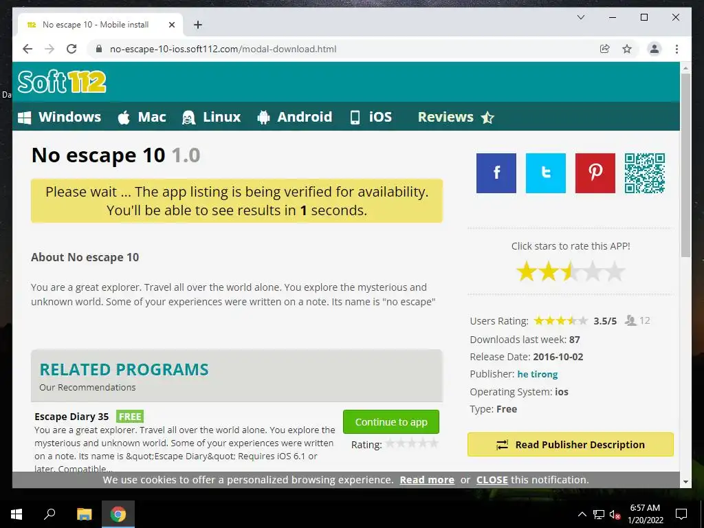Click the Soft112 logo
The width and height of the screenshot is (704, 528).
click(62, 82)
